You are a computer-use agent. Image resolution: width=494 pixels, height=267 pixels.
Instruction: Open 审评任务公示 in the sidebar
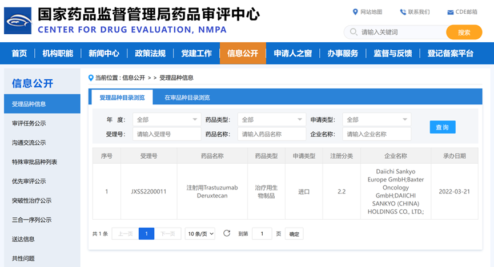pyautogui.click(x=29, y=123)
